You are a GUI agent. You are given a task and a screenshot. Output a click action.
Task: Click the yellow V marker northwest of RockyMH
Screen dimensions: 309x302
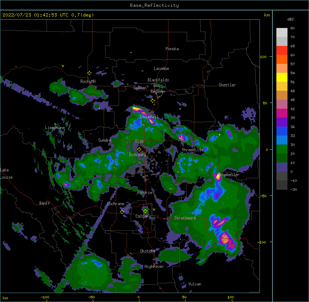(x=63, y=66)
